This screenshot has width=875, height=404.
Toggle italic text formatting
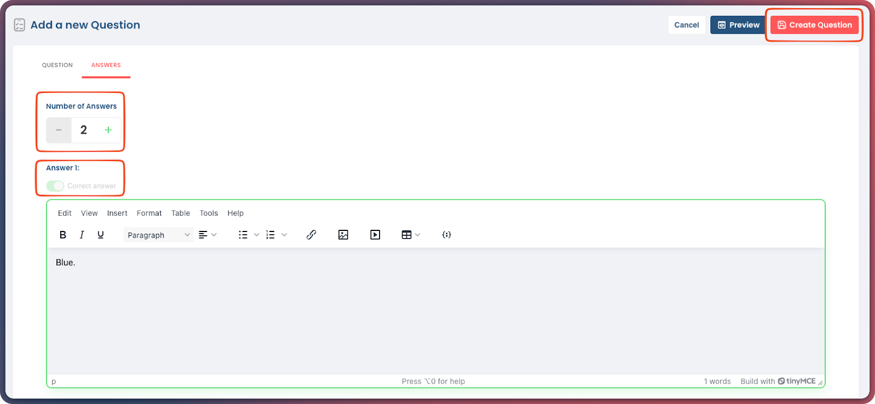point(81,235)
